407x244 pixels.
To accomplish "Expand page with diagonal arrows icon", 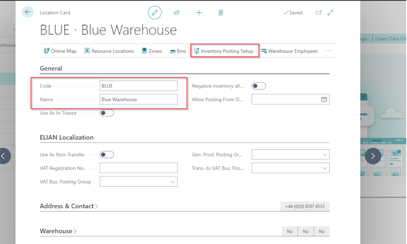I will pos(330,13).
